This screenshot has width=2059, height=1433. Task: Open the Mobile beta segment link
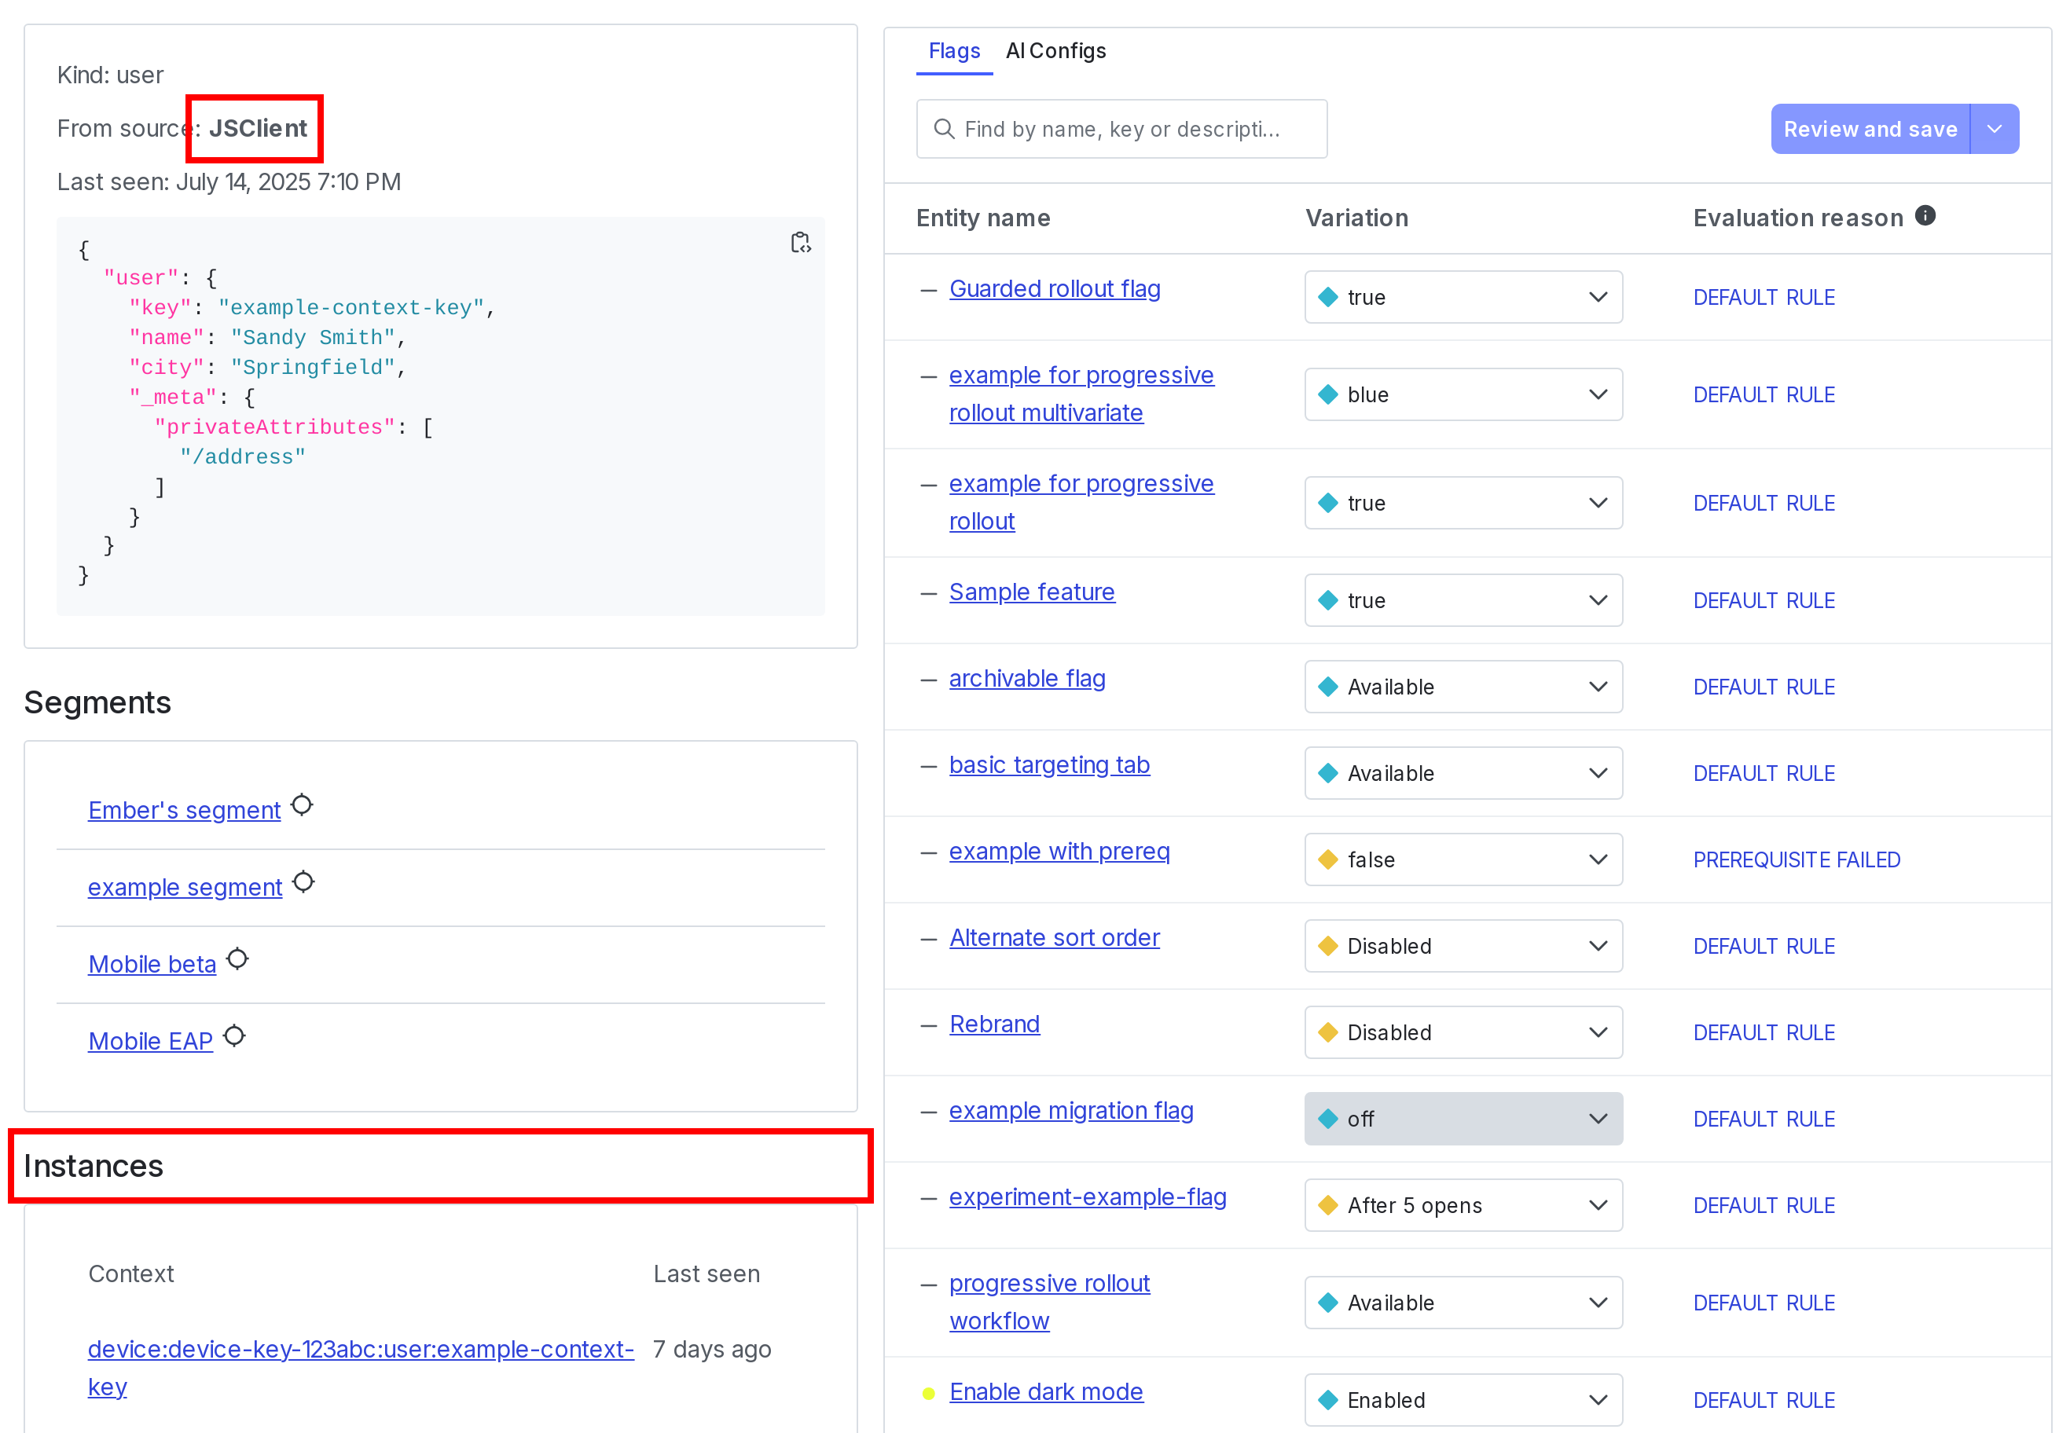coord(152,964)
